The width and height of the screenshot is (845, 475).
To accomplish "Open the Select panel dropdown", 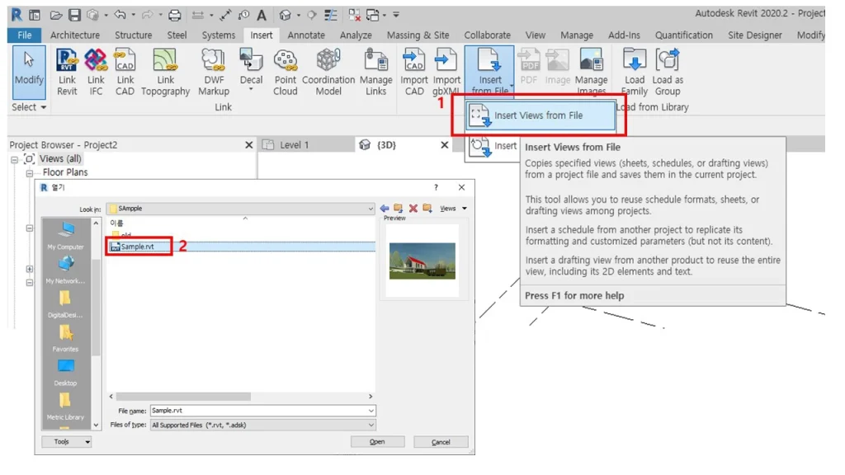I will [29, 107].
